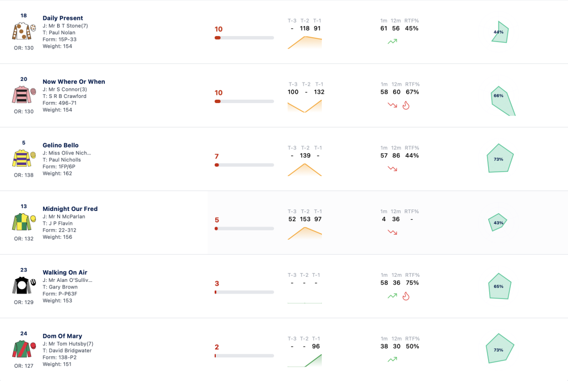
Task: Open the Walking On Air horse link
Action: coord(65,272)
